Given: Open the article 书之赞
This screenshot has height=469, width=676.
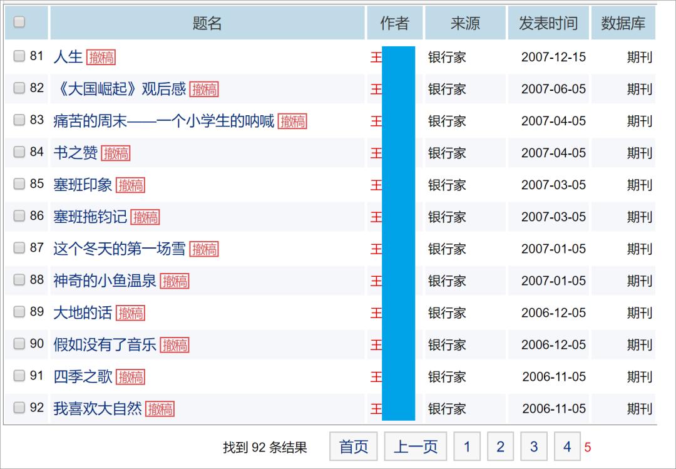Looking at the screenshot, I should (x=75, y=153).
